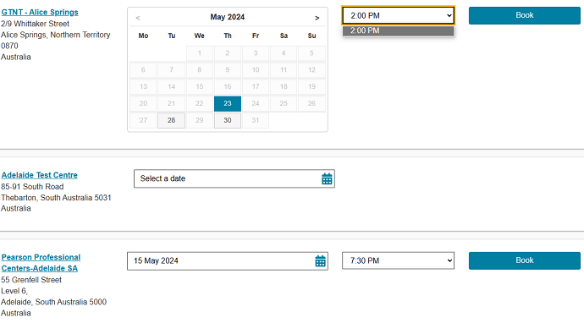
Task: Click the Select a date field
Action: [x=234, y=179]
